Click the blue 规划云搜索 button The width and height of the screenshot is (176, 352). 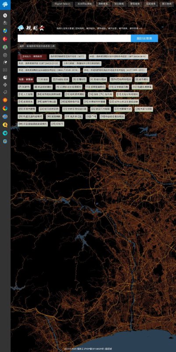tap(144, 38)
